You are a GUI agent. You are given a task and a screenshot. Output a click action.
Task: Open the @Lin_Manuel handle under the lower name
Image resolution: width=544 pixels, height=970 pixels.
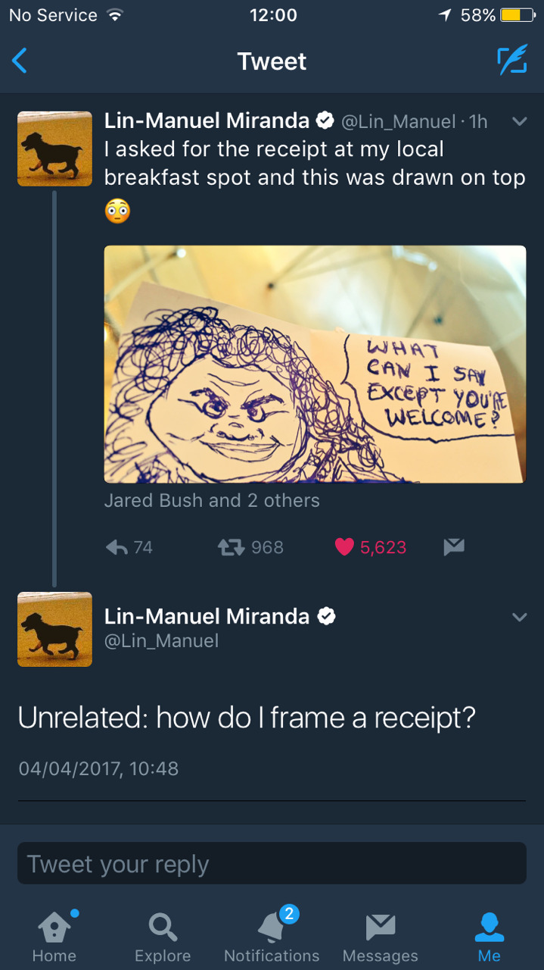point(161,641)
